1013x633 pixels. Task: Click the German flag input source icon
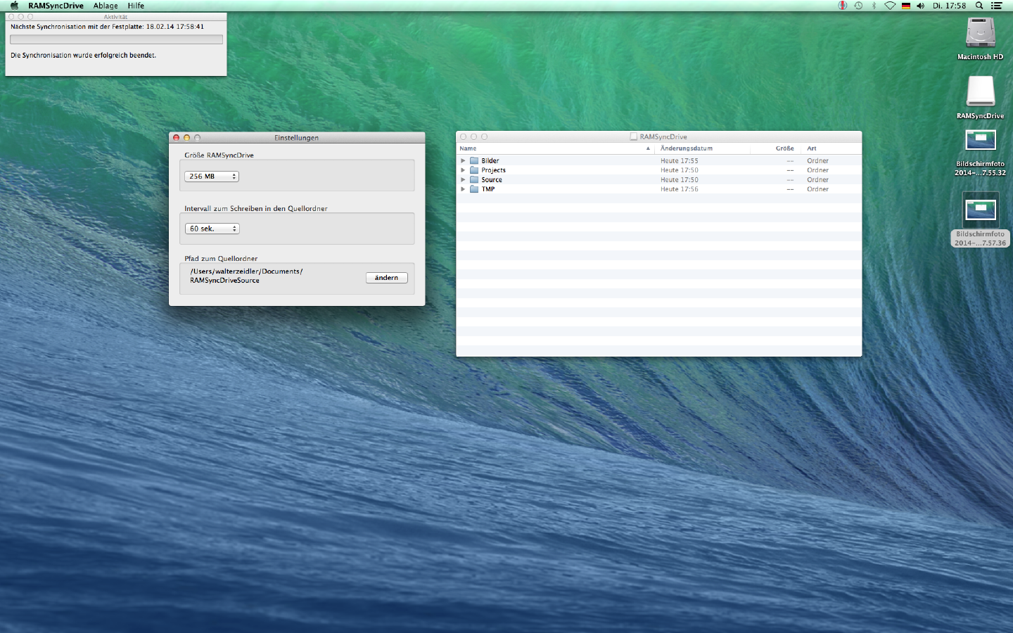coord(905,6)
